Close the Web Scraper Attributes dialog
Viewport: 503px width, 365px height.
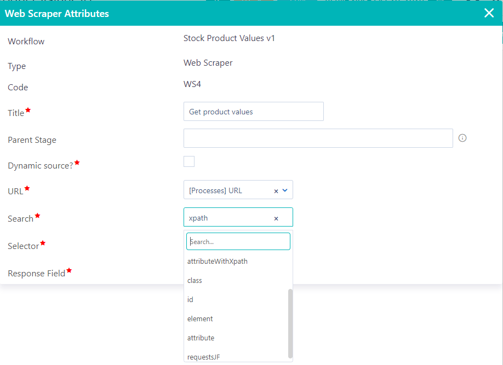click(x=489, y=13)
